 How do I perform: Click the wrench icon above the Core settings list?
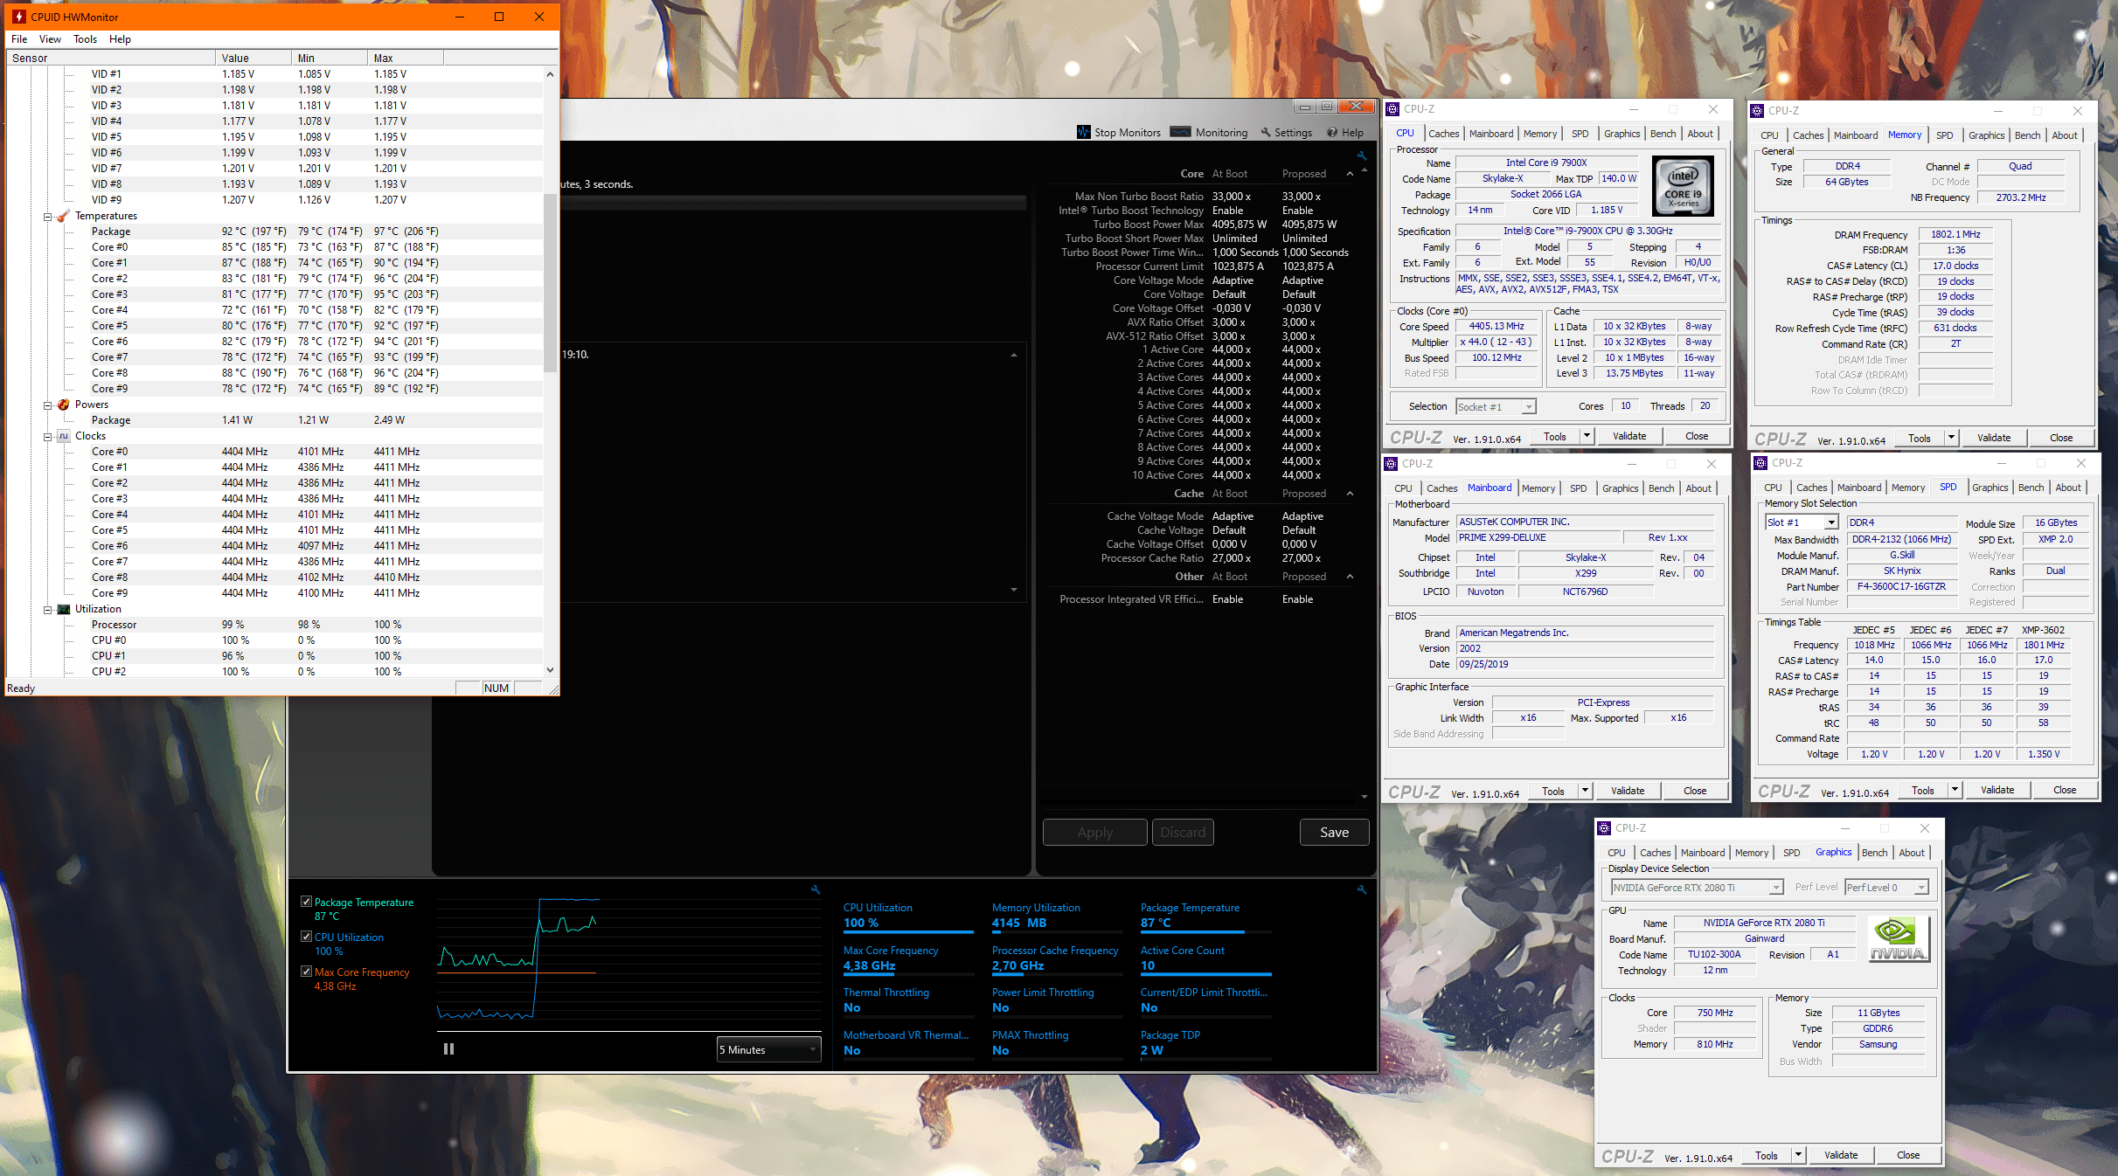point(1361,156)
